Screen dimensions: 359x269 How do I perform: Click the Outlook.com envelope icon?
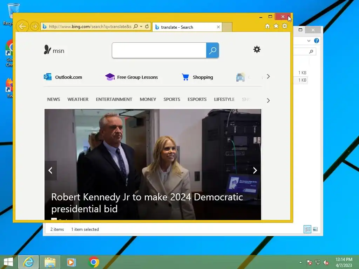48,77
